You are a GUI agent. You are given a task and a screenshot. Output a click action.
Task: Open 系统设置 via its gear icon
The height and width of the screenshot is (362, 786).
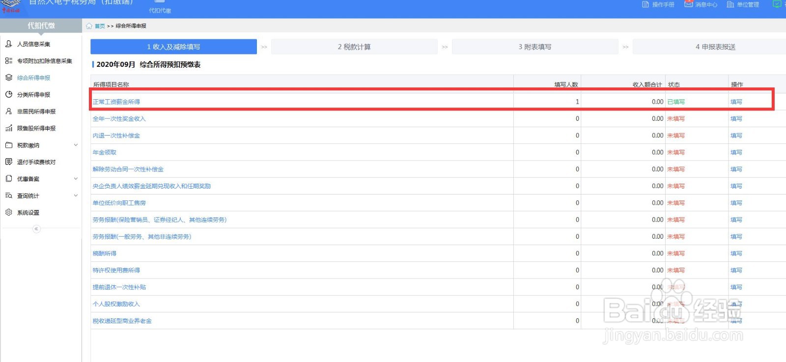9,212
